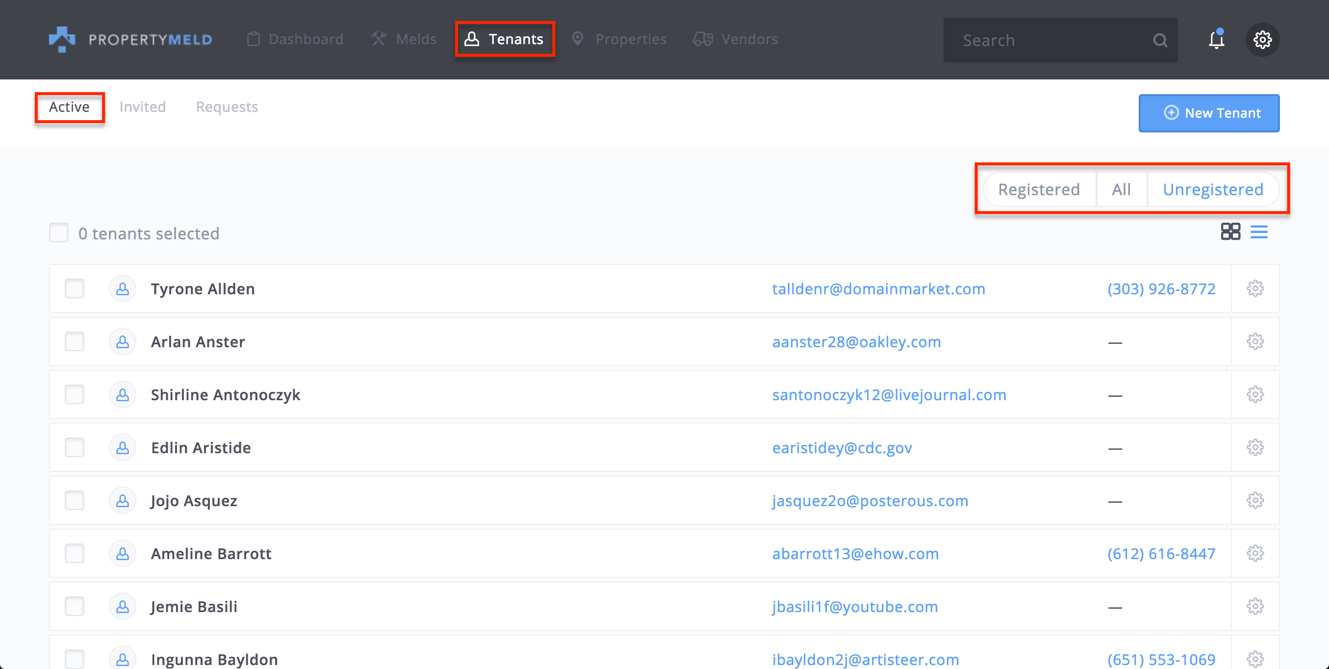The image size is (1329, 669).
Task: Tick Ameline Barrott's row checkbox
Action: point(74,553)
